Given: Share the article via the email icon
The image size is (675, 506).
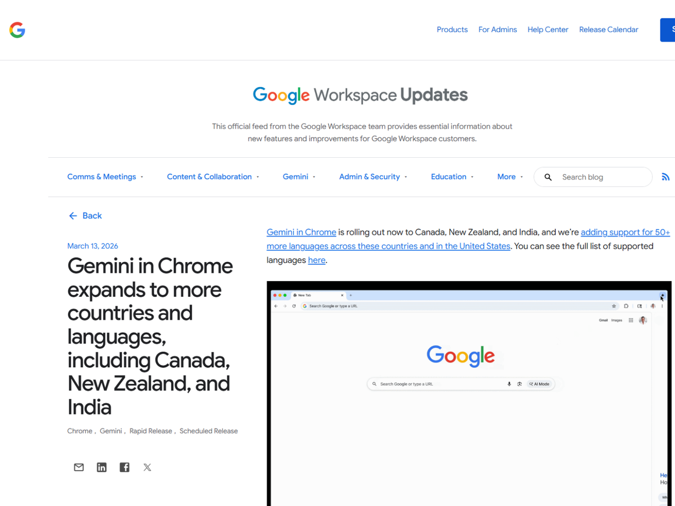Looking at the screenshot, I should pyautogui.click(x=79, y=467).
